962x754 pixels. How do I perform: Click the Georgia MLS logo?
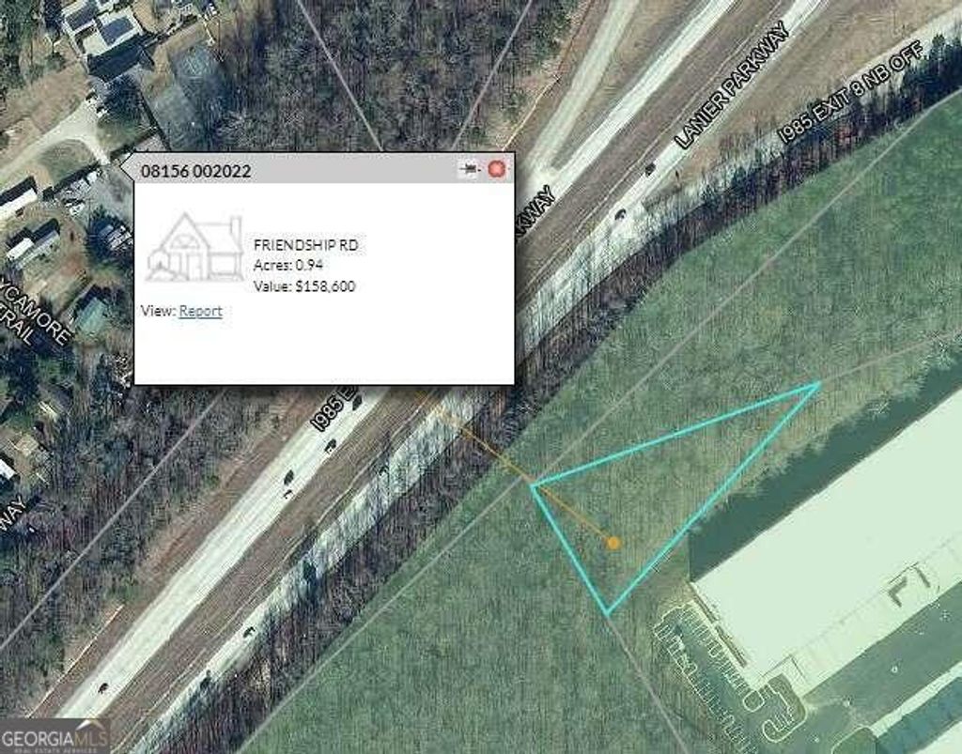point(54,735)
